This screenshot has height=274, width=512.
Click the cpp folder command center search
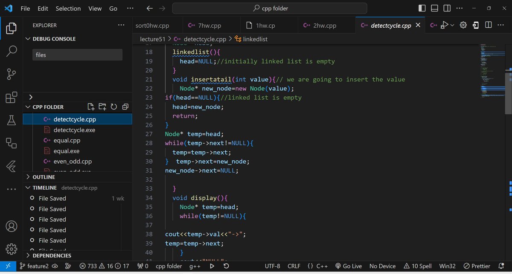270,8
